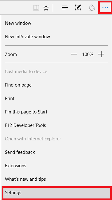Decrease zoom with the minus button

pos(74,54)
